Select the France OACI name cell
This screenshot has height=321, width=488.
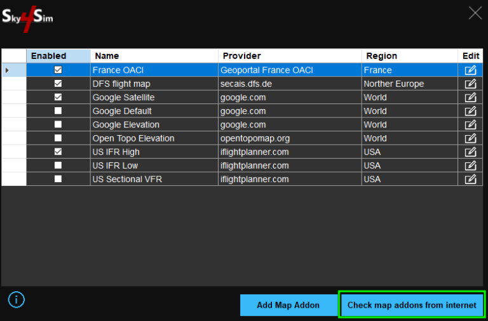154,70
